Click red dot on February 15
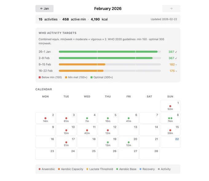Viewport: 209px width, 181px height. point(170,130)
